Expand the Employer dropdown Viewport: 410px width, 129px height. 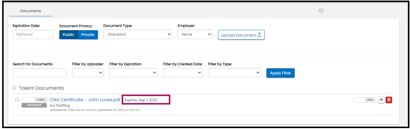[195, 34]
